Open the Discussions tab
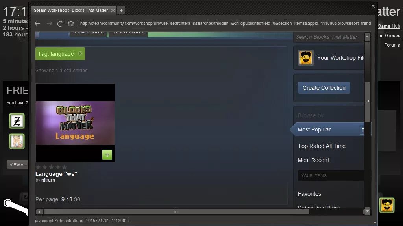 click(x=128, y=33)
